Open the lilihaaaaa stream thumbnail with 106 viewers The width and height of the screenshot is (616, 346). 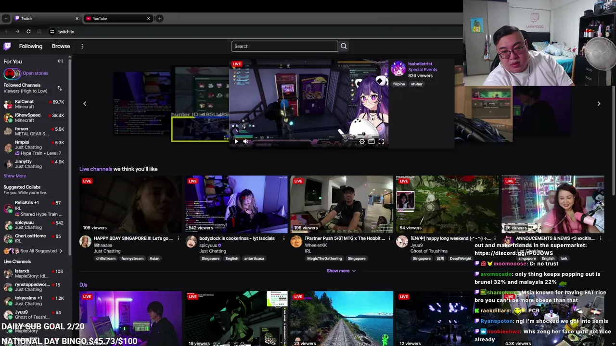click(130, 204)
